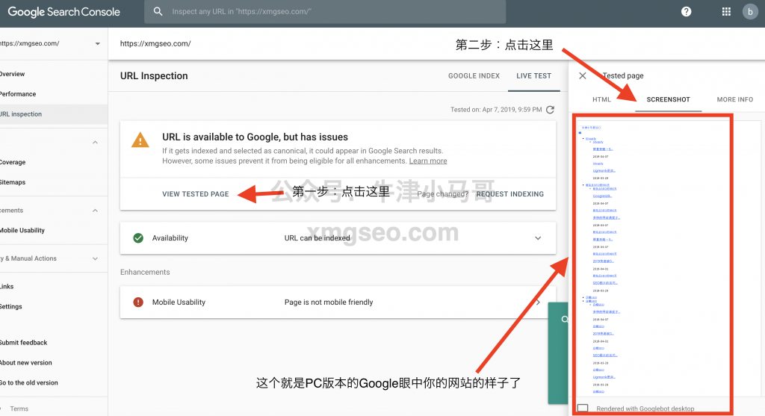Open Settings in the sidebar
Image resolution: width=765 pixels, height=416 pixels.
click(10, 307)
